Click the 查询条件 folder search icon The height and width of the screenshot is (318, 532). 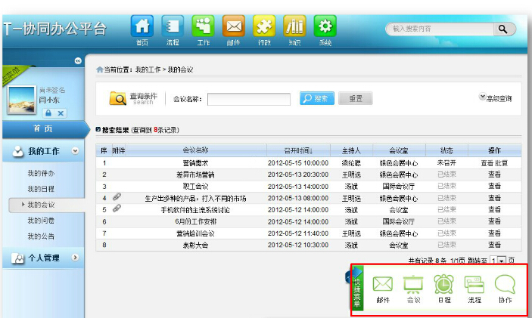coord(117,98)
